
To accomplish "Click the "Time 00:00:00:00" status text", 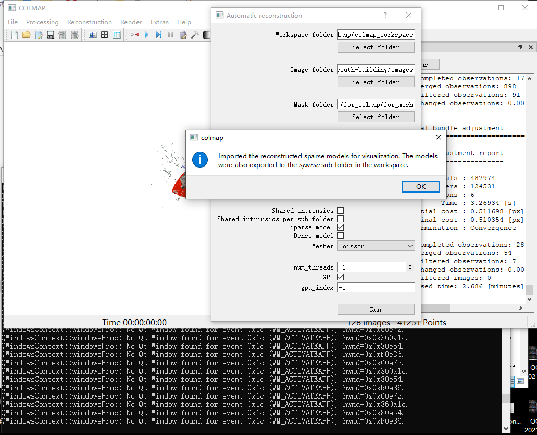I will [134, 323].
